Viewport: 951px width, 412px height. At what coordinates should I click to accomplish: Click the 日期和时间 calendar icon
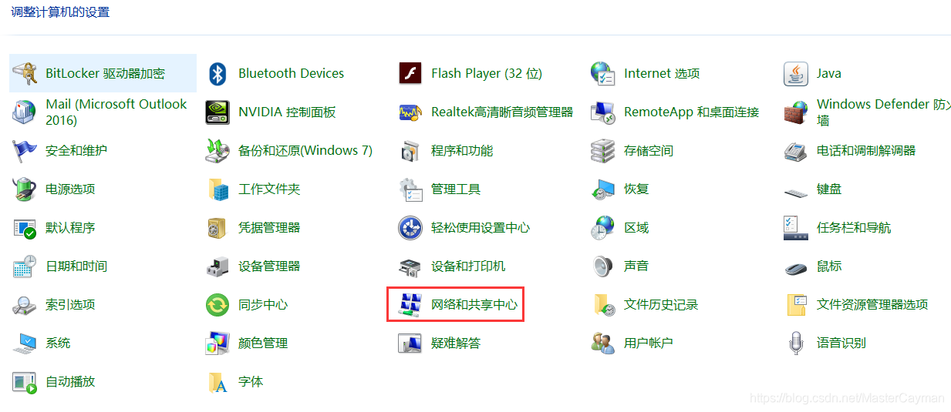point(25,266)
